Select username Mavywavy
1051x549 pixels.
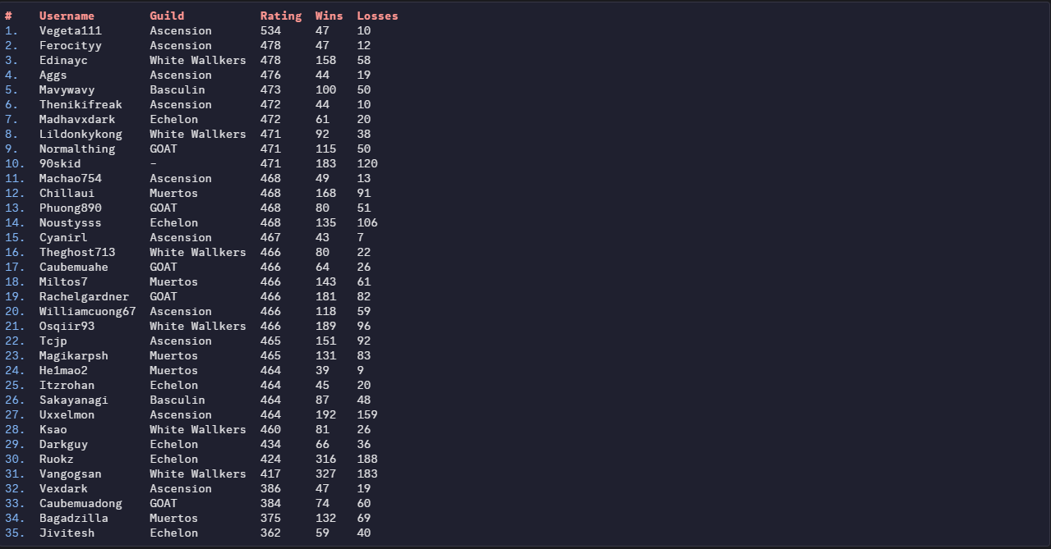[x=67, y=89]
